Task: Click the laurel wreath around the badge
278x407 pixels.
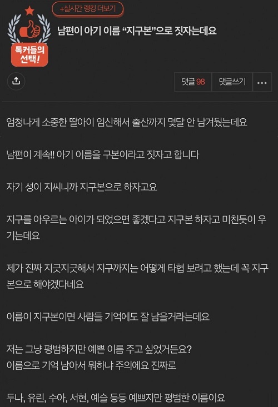Action: click(x=29, y=28)
